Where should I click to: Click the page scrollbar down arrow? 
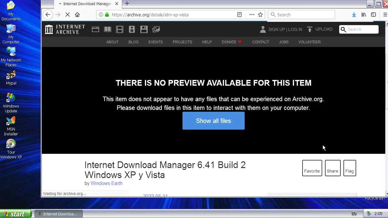pyautogui.click(x=386, y=193)
